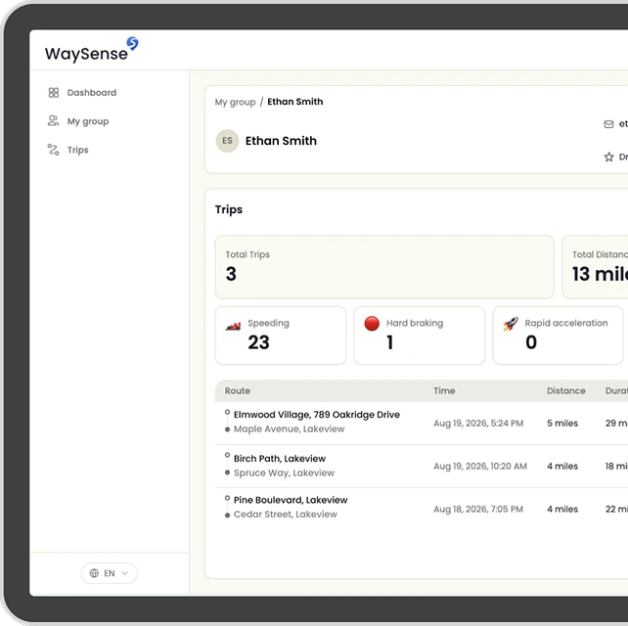
Task: Open the Pine Boulevard, Lakeview trip
Action: (x=291, y=500)
